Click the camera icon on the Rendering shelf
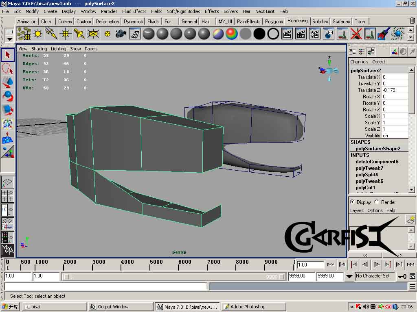The height and width of the screenshot is (312, 417). (x=121, y=34)
